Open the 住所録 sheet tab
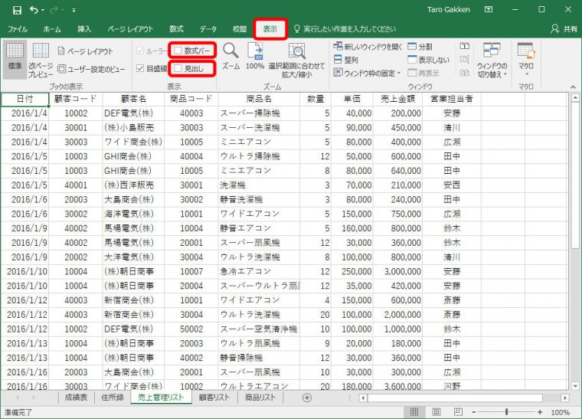 pos(113,398)
